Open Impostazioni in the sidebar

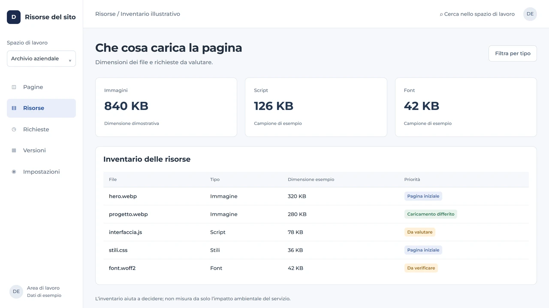pyautogui.click(x=41, y=172)
